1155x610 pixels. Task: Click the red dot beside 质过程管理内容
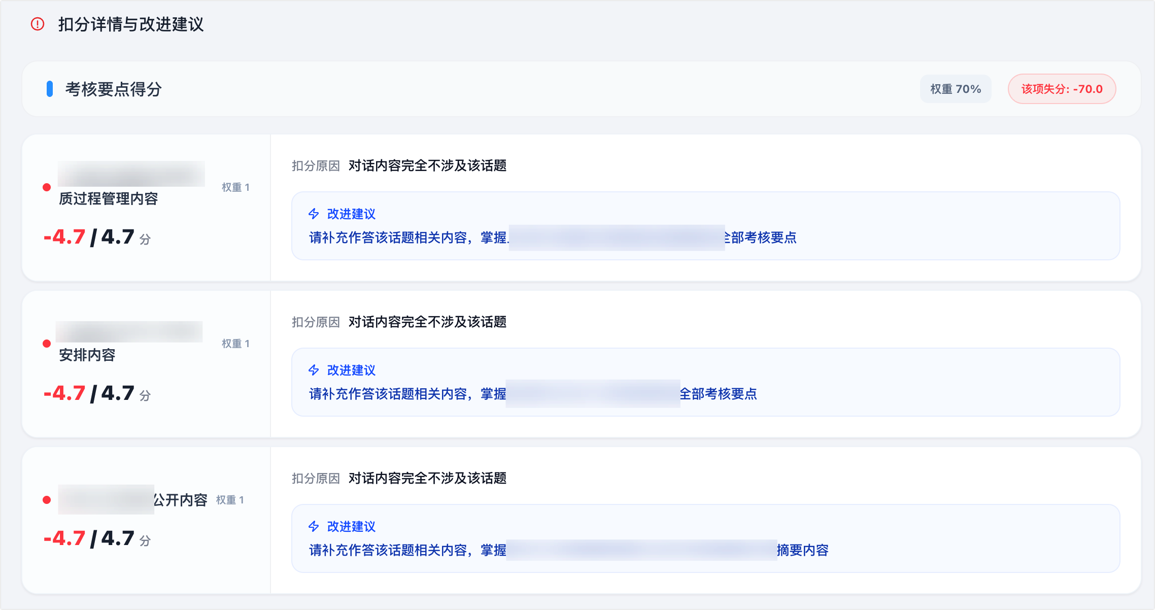pos(47,187)
